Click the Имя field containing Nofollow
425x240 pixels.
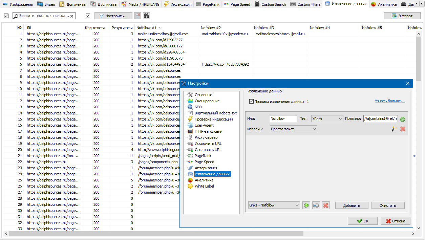click(283, 119)
